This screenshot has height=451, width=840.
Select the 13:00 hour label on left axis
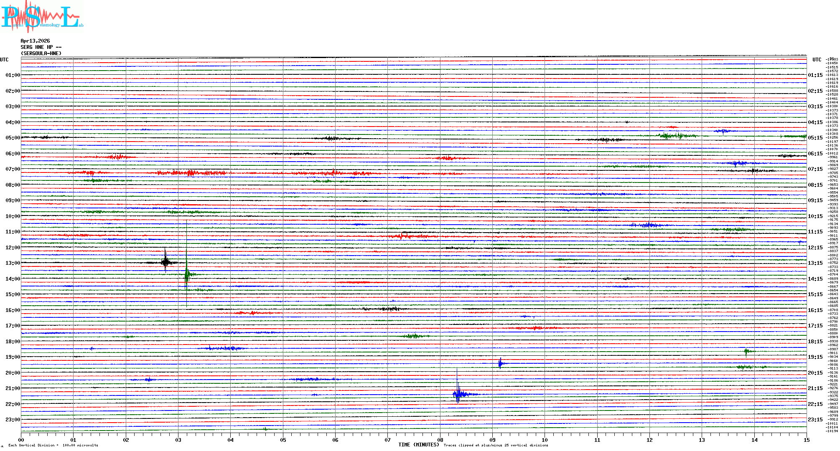tap(13, 263)
